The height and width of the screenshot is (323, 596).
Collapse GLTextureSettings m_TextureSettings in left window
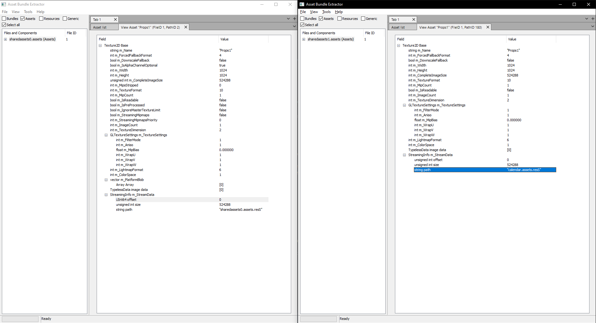106,135
